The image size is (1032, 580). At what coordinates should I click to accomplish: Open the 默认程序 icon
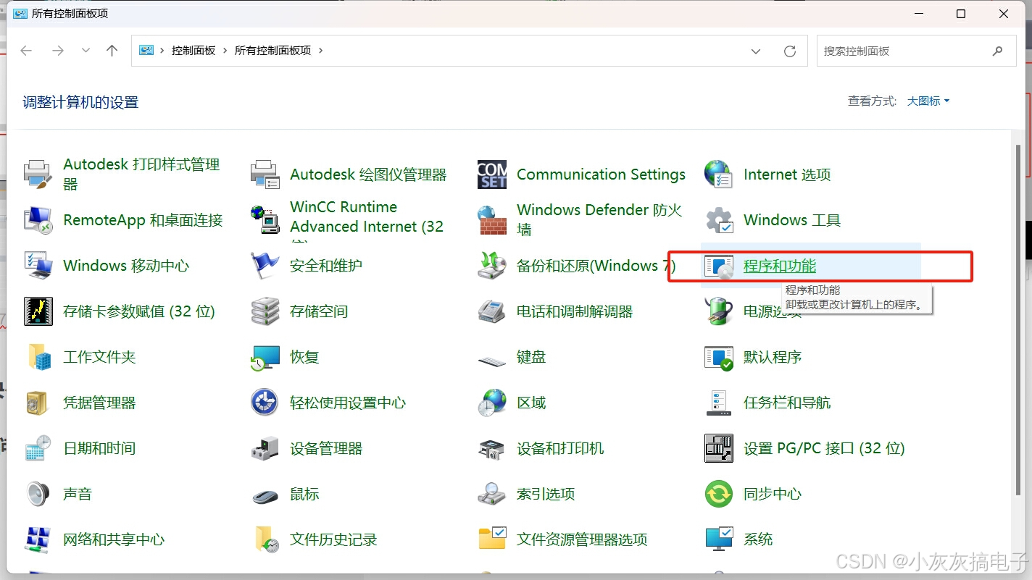(x=719, y=357)
